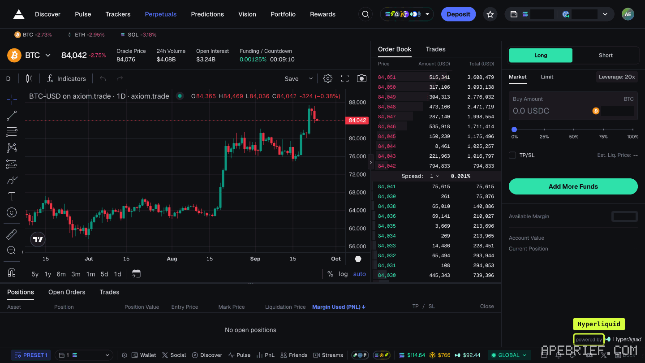Viewport: 645px width, 363px height.
Task: Open the Pulse navigation tab
Action: coord(83,14)
